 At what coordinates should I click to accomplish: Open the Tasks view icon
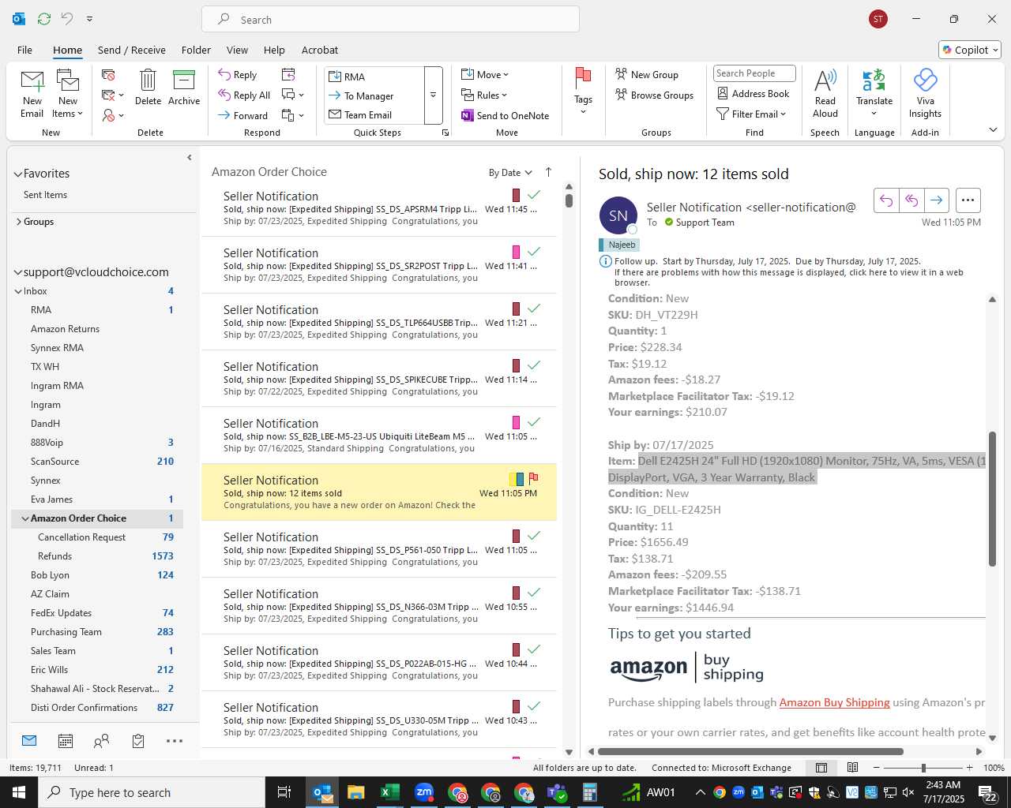[138, 741]
